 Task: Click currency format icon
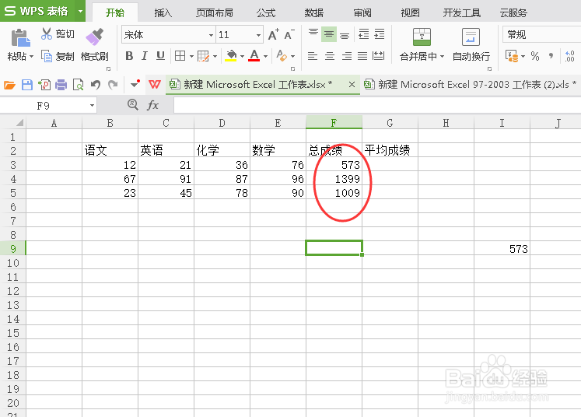pyautogui.click(x=512, y=56)
